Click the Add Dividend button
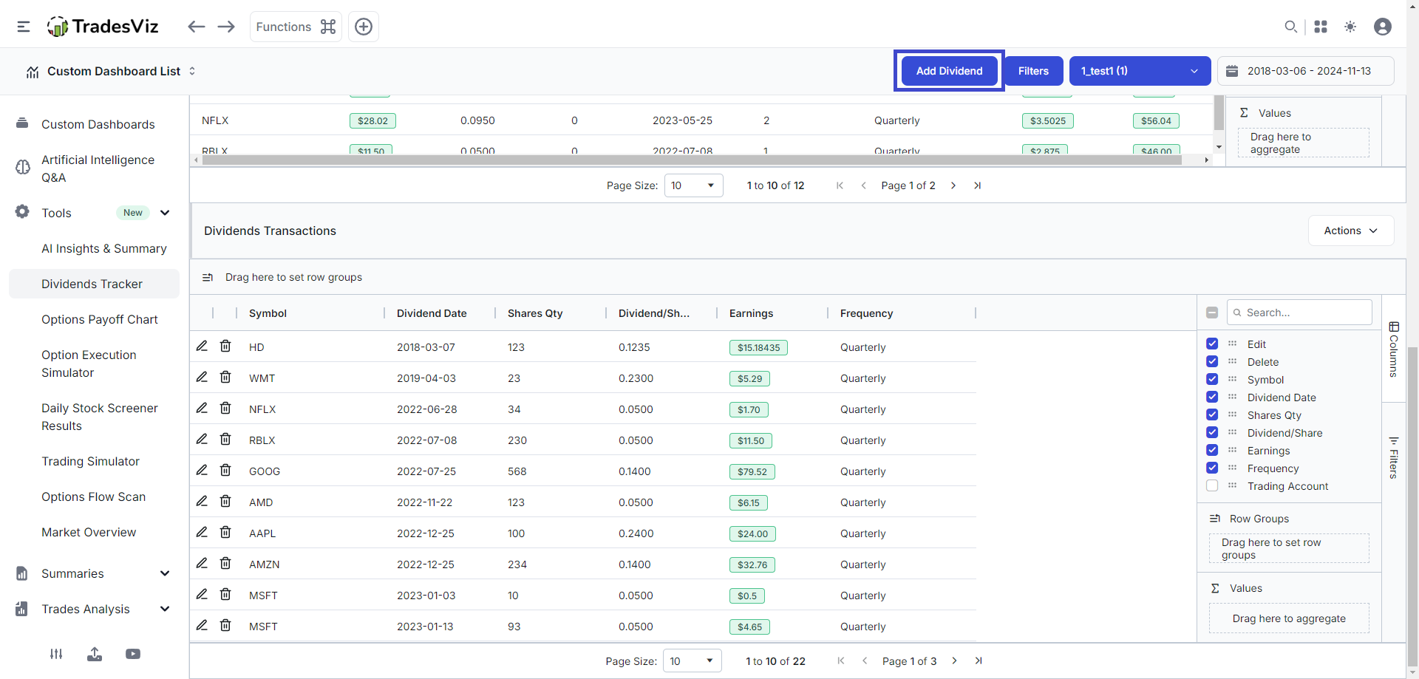The height and width of the screenshot is (679, 1419). click(949, 71)
